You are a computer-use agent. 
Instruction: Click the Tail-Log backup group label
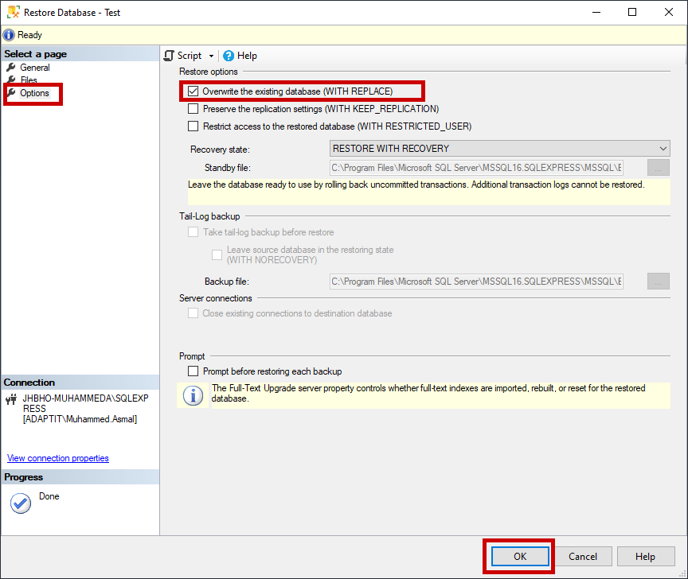[x=209, y=216]
